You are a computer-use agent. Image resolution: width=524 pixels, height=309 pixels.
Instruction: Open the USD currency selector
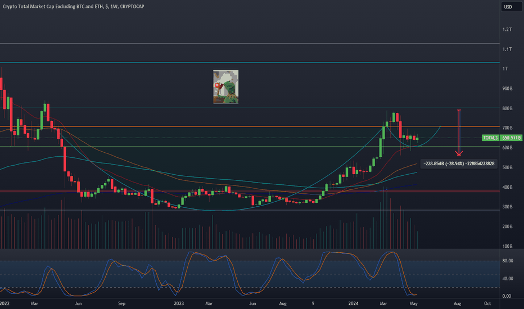(x=511, y=7)
